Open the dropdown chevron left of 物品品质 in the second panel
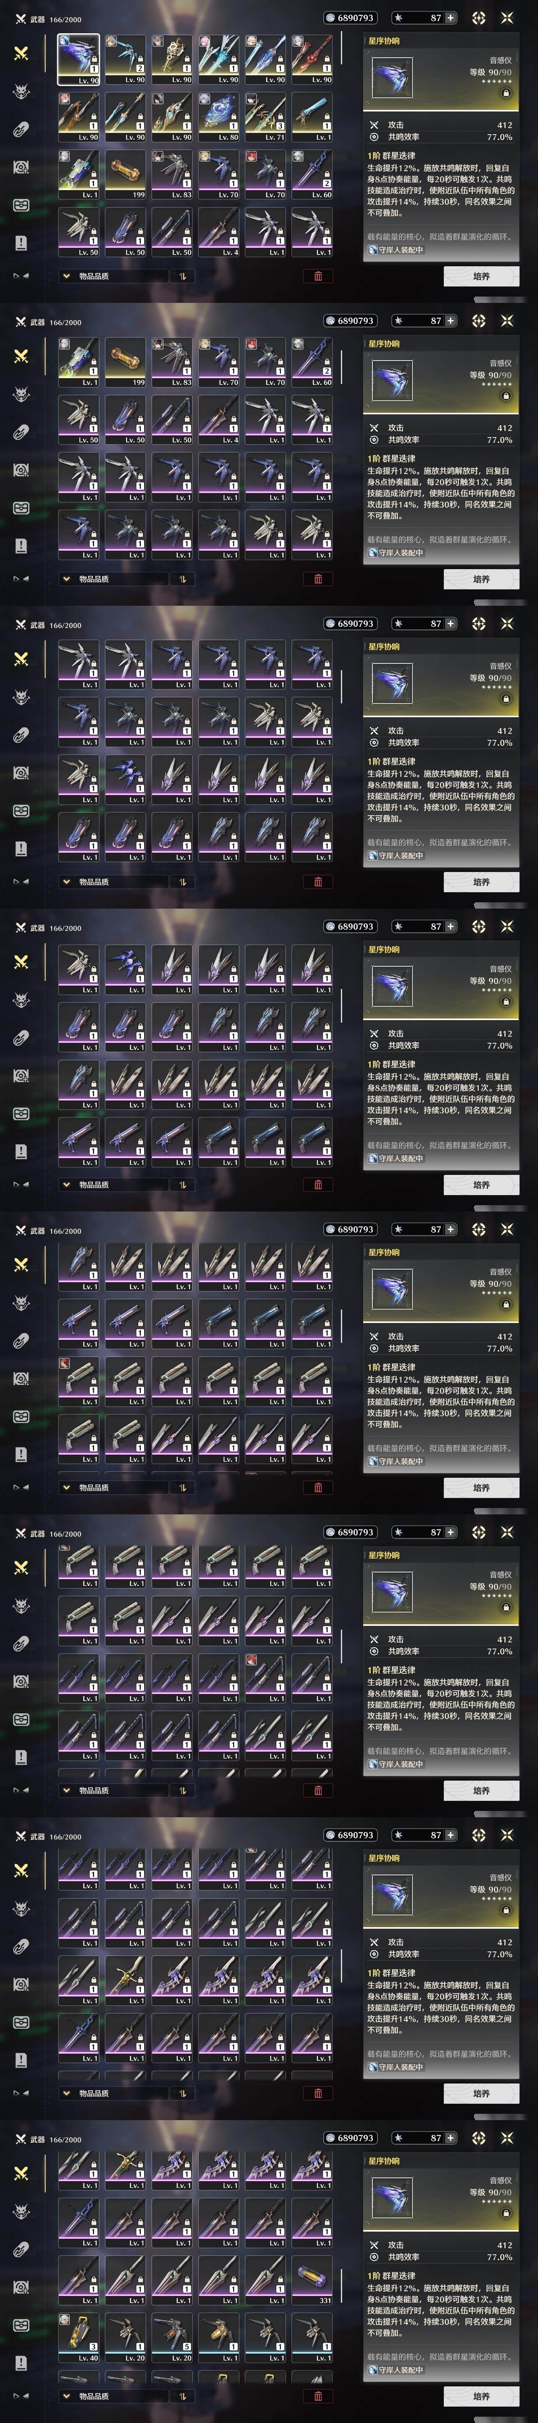This screenshot has width=538, height=2423. point(66,579)
